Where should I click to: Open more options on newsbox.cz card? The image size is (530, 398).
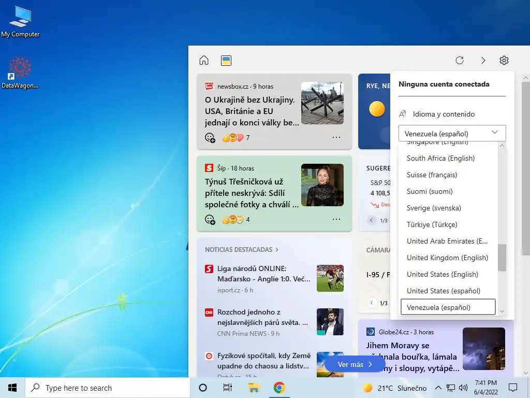click(x=336, y=137)
